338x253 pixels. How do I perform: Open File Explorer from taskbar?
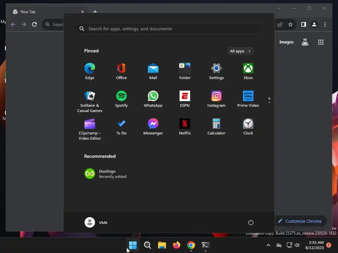[162, 245]
